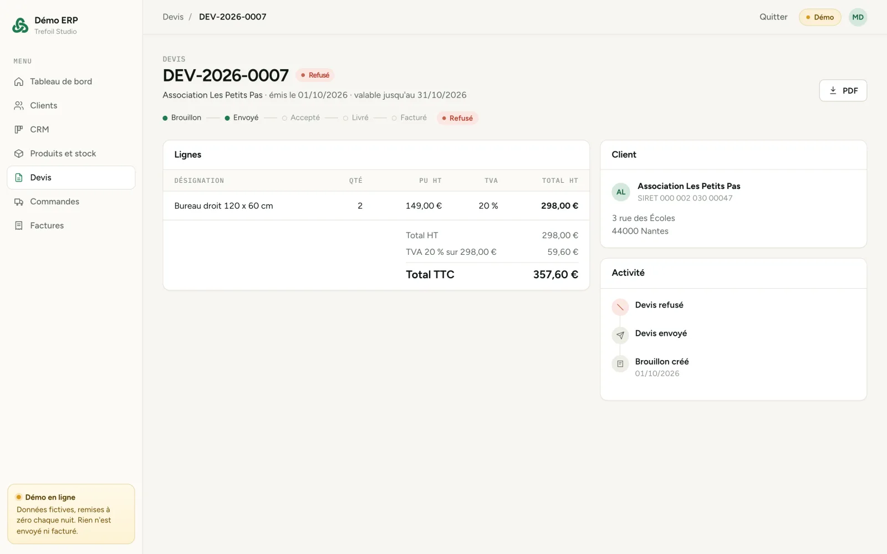
Task: Open the MD user avatar menu
Action: (858, 17)
